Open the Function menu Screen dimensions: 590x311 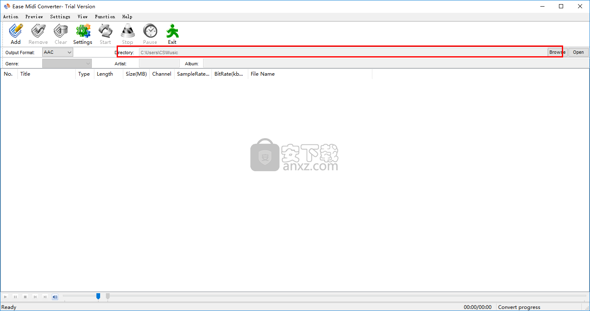point(105,17)
